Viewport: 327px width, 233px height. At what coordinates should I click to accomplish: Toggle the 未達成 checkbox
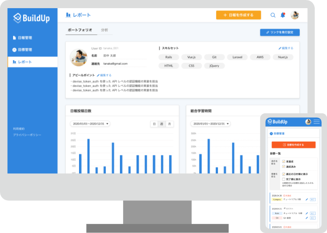[x=284, y=162]
